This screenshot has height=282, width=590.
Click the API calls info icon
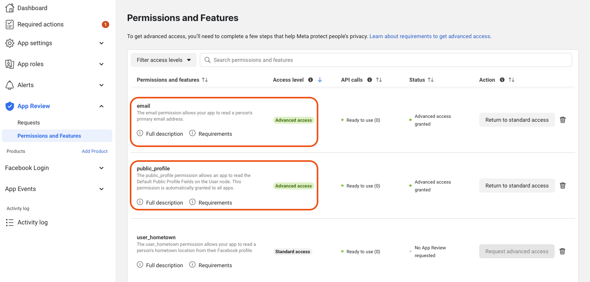[369, 80]
